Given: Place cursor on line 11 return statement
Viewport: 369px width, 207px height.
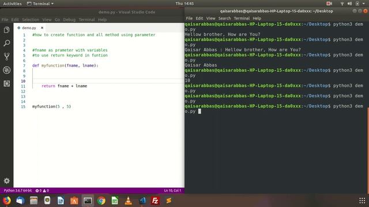Looking at the screenshot, I should (64, 86).
